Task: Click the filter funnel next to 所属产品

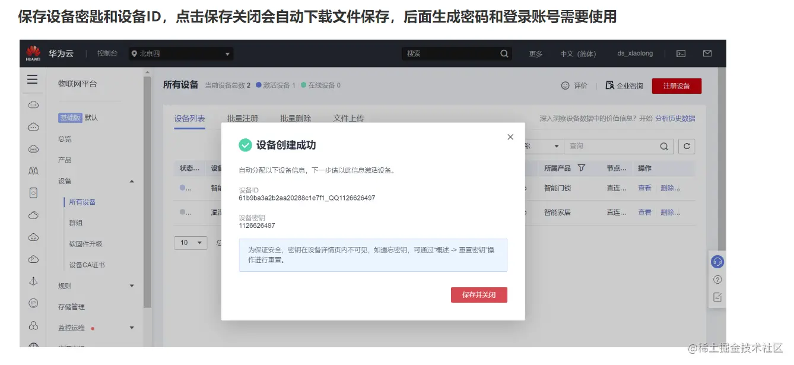Action: pyautogui.click(x=582, y=168)
